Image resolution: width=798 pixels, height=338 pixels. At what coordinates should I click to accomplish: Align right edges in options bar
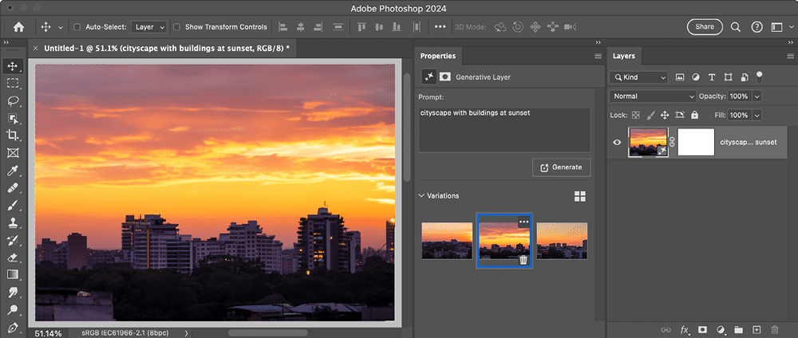coord(318,27)
